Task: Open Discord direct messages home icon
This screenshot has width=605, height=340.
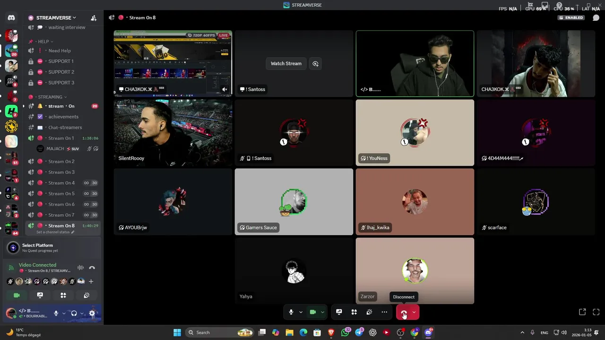Action: pyautogui.click(x=11, y=18)
